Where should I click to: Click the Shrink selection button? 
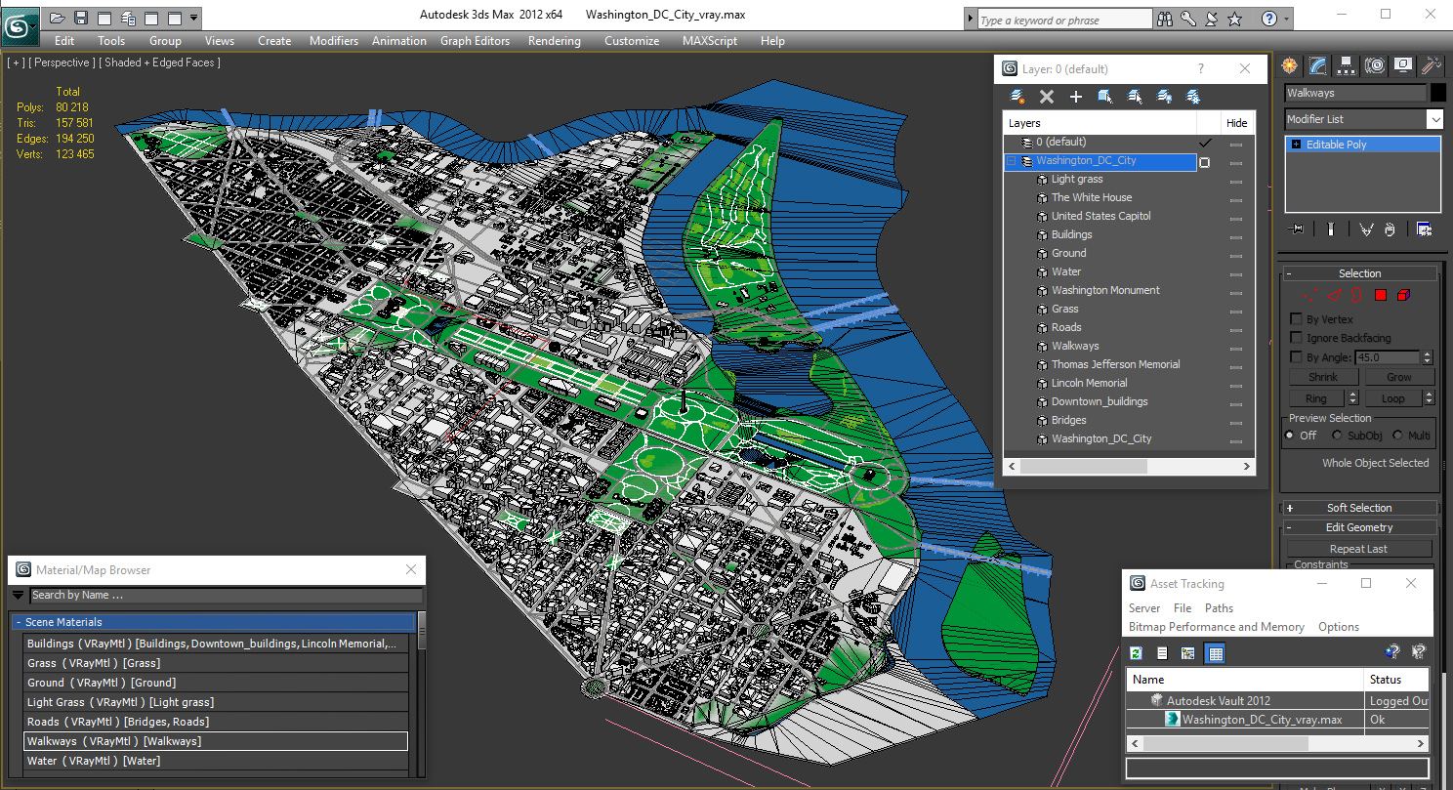(x=1323, y=377)
